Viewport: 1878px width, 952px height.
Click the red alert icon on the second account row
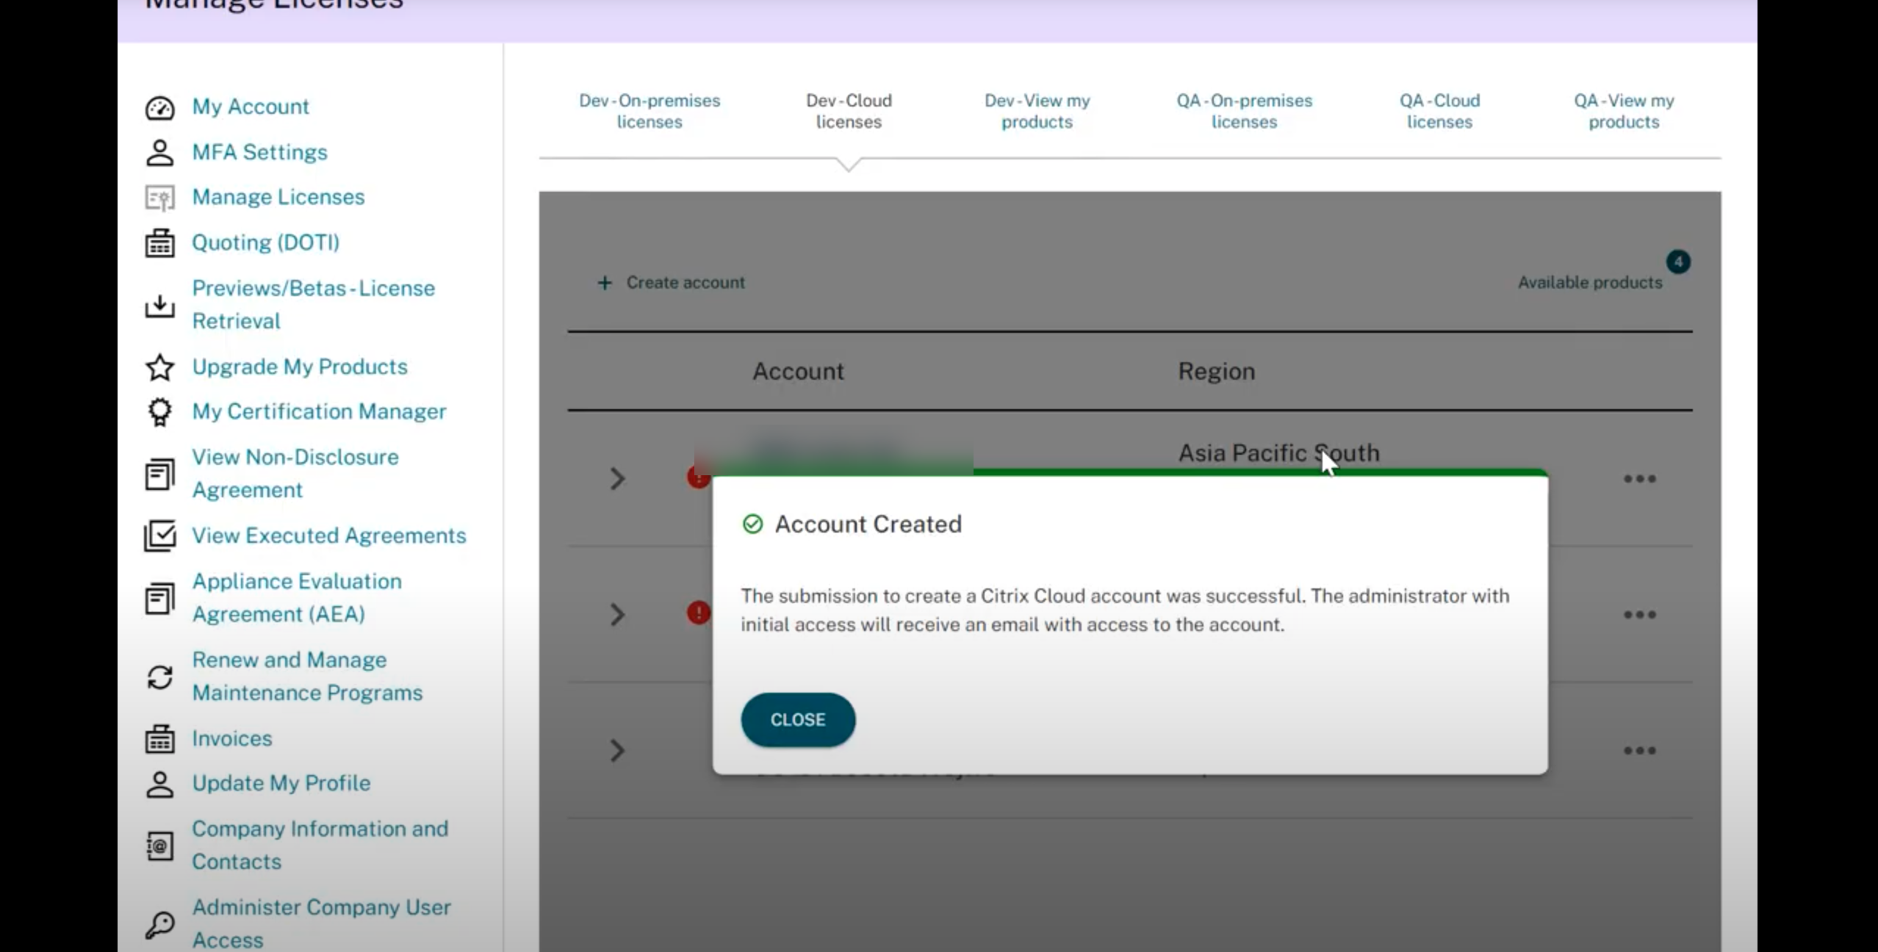click(x=698, y=613)
